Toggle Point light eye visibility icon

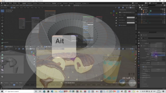click(x=163, y=21)
